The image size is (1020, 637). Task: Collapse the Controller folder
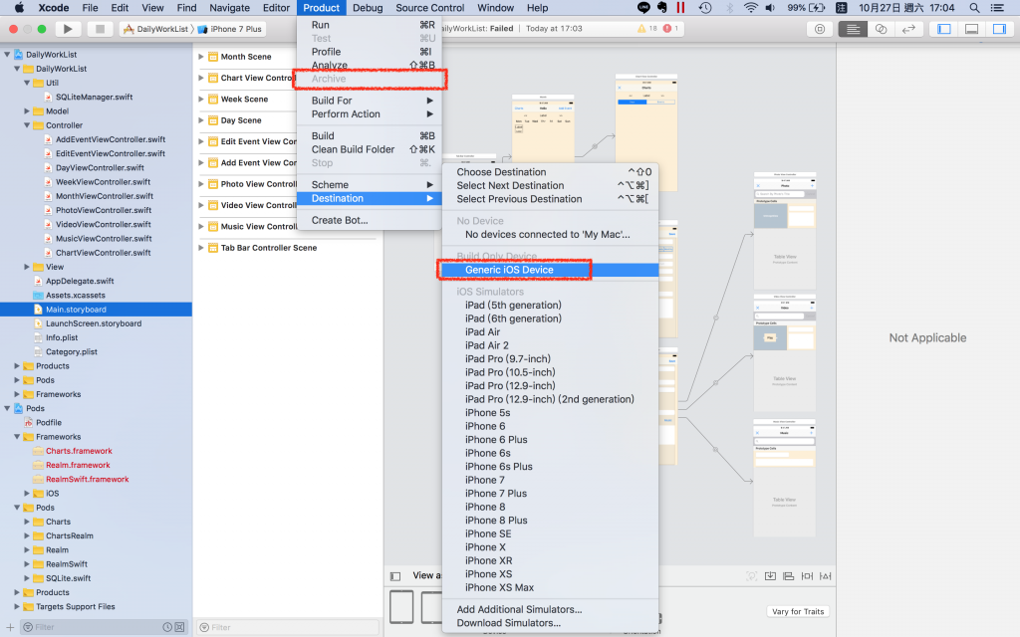pyautogui.click(x=27, y=125)
